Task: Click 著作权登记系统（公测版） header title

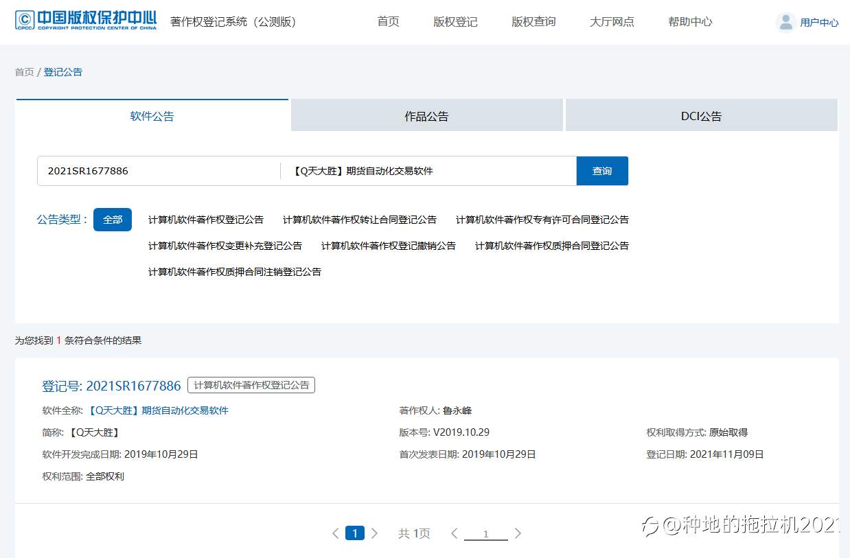Action: pos(234,22)
